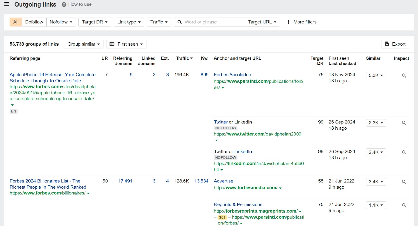
Task: Expand the forbesreprints.magreprints.com URL menu
Action: point(300,212)
